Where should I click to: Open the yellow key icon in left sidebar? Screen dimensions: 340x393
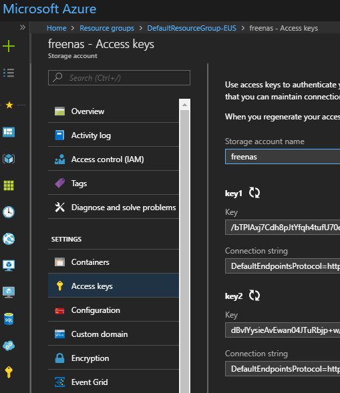(9, 372)
